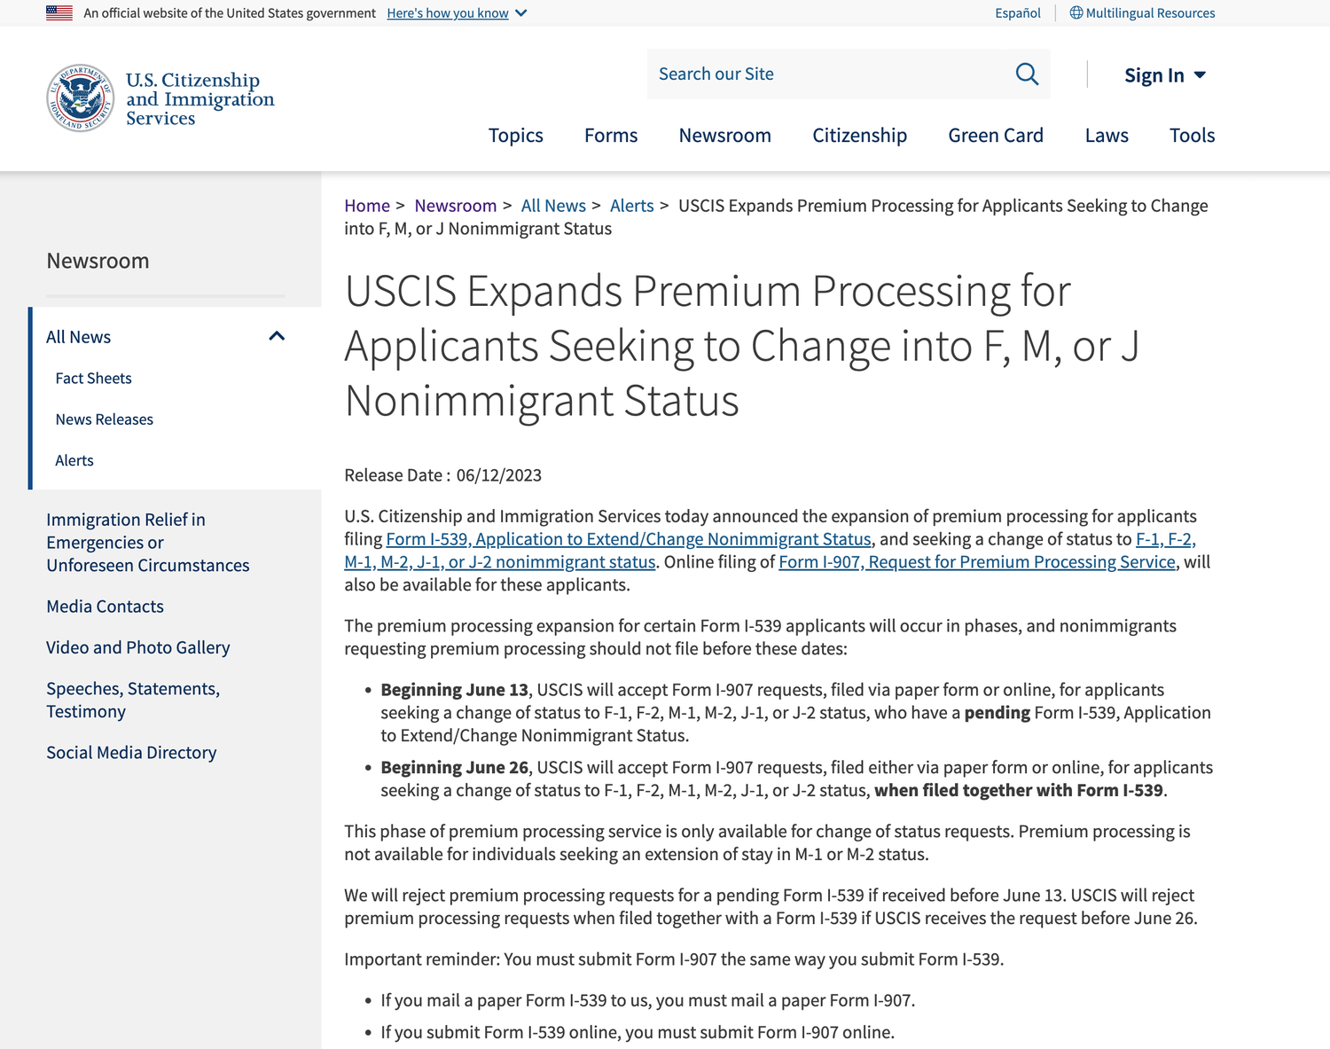
Task: Open the Topics menu
Action: pos(516,136)
